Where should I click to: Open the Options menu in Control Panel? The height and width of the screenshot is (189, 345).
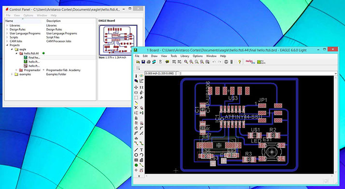28,15
